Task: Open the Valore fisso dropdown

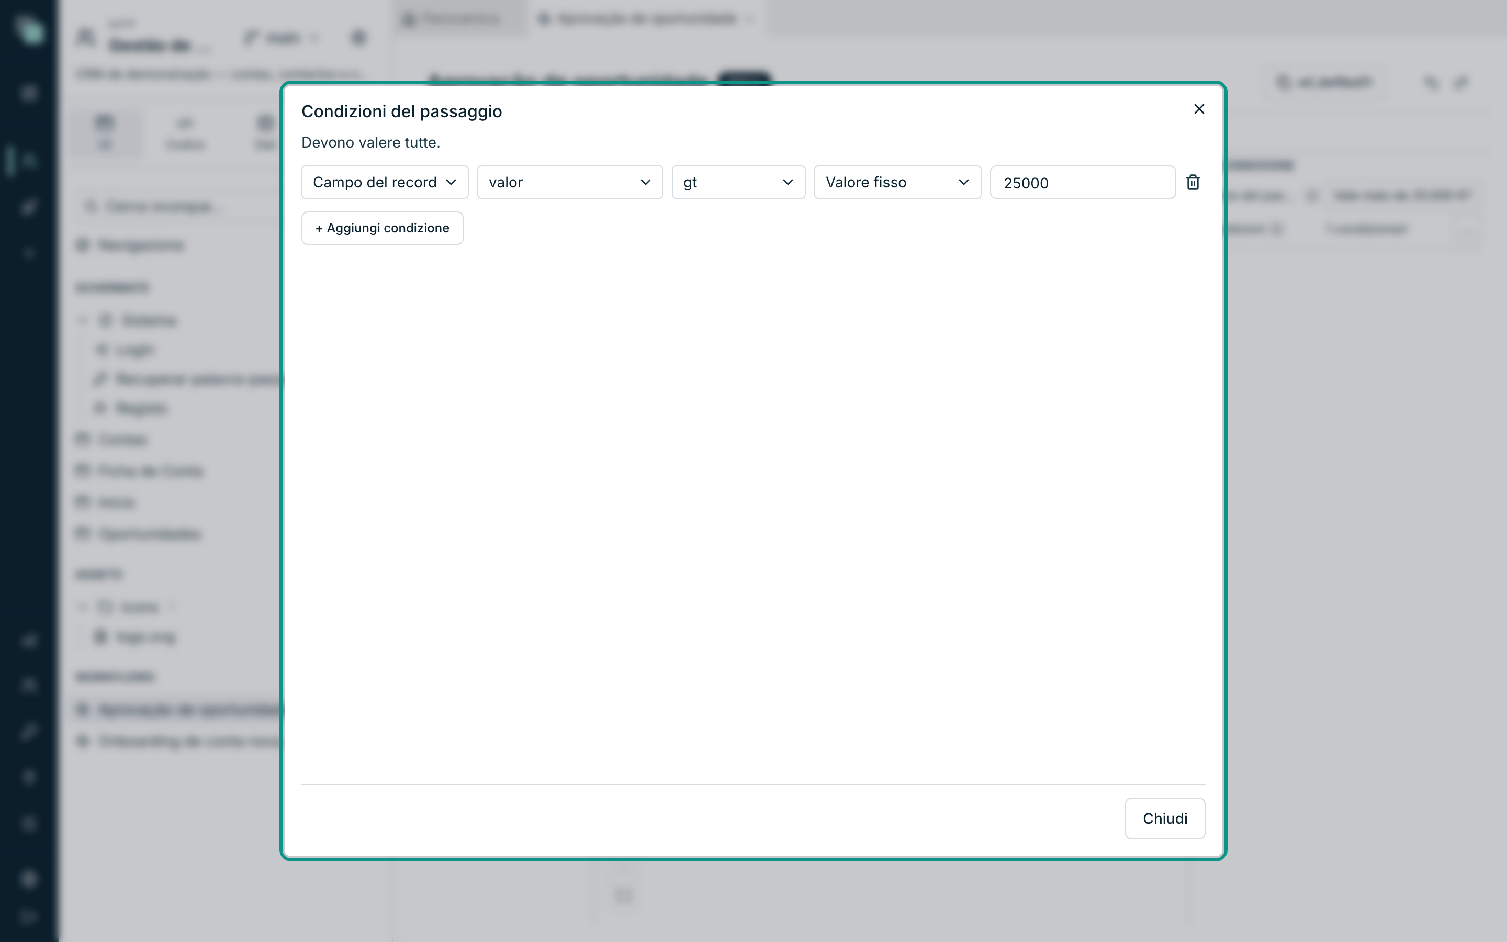Action: pos(897,182)
